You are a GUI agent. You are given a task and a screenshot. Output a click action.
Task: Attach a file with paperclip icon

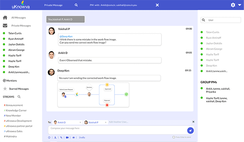pyautogui.click(x=61, y=137)
